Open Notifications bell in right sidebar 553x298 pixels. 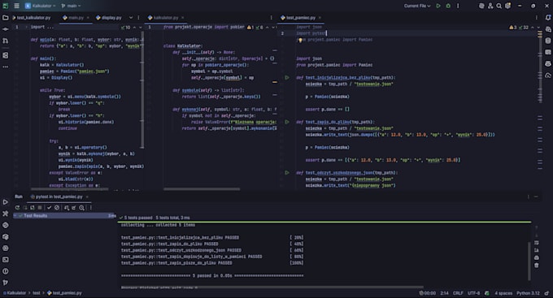[x=547, y=18]
